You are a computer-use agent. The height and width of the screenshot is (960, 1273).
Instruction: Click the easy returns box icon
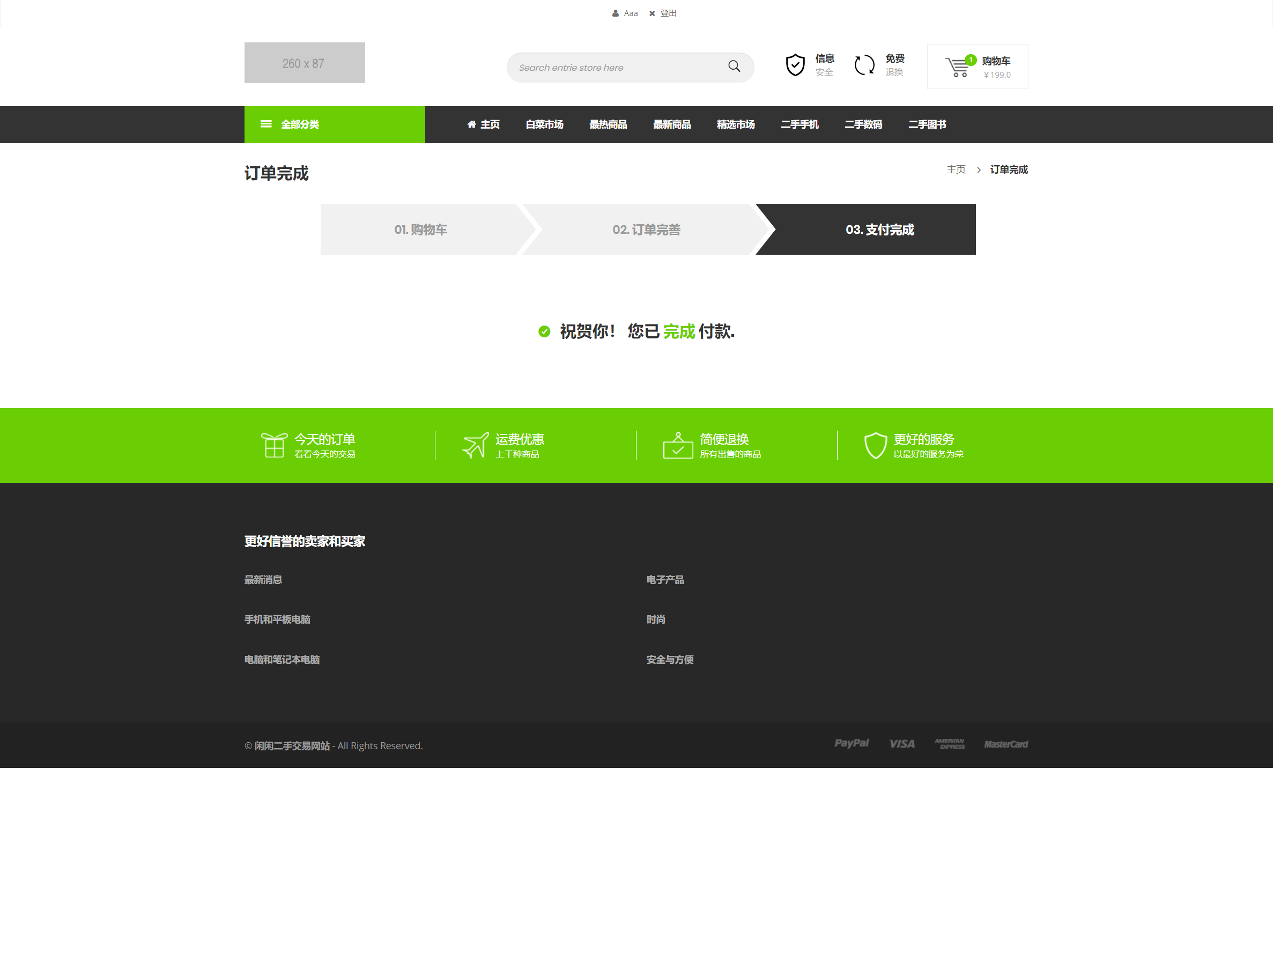point(677,446)
